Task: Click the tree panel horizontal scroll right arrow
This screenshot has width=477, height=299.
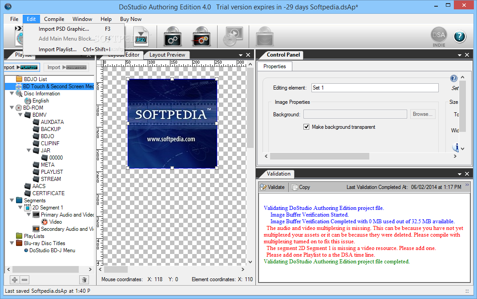Action: [x=90, y=270]
